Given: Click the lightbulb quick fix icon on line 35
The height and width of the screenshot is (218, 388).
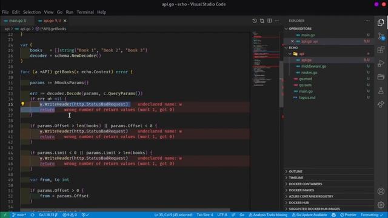Looking at the screenshot, I should point(23,104).
